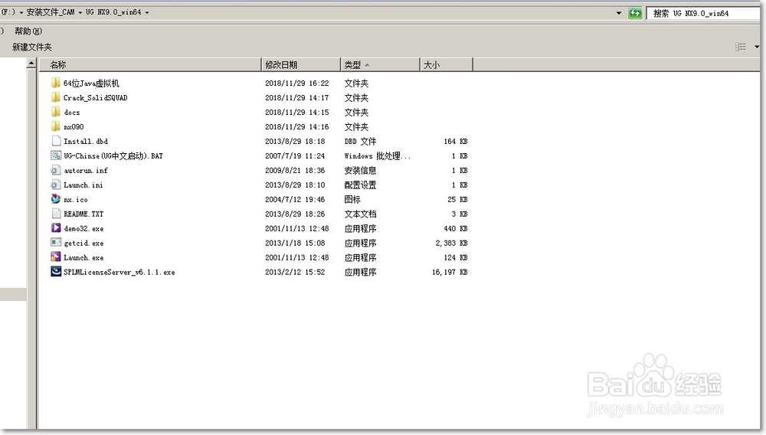Image resolution: width=766 pixels, height=435 pixels.
Task: Sort files by 类型 column header
Action: coord(380,64)
